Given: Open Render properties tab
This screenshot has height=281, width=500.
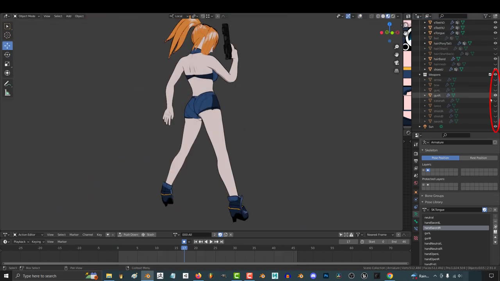Looking at the screenshot, I should [416, 153].
